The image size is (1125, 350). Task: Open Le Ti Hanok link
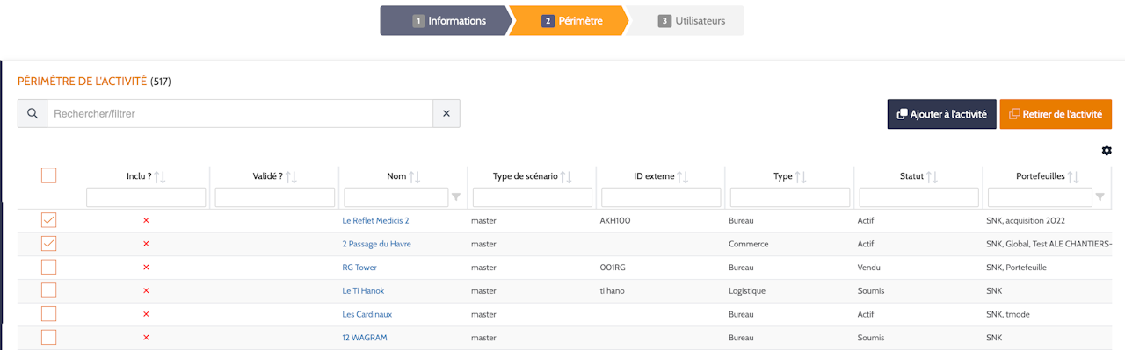coord(363,291)
